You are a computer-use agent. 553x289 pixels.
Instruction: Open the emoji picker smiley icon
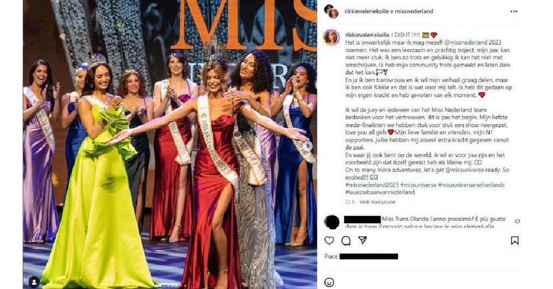[x=329, y=282]
